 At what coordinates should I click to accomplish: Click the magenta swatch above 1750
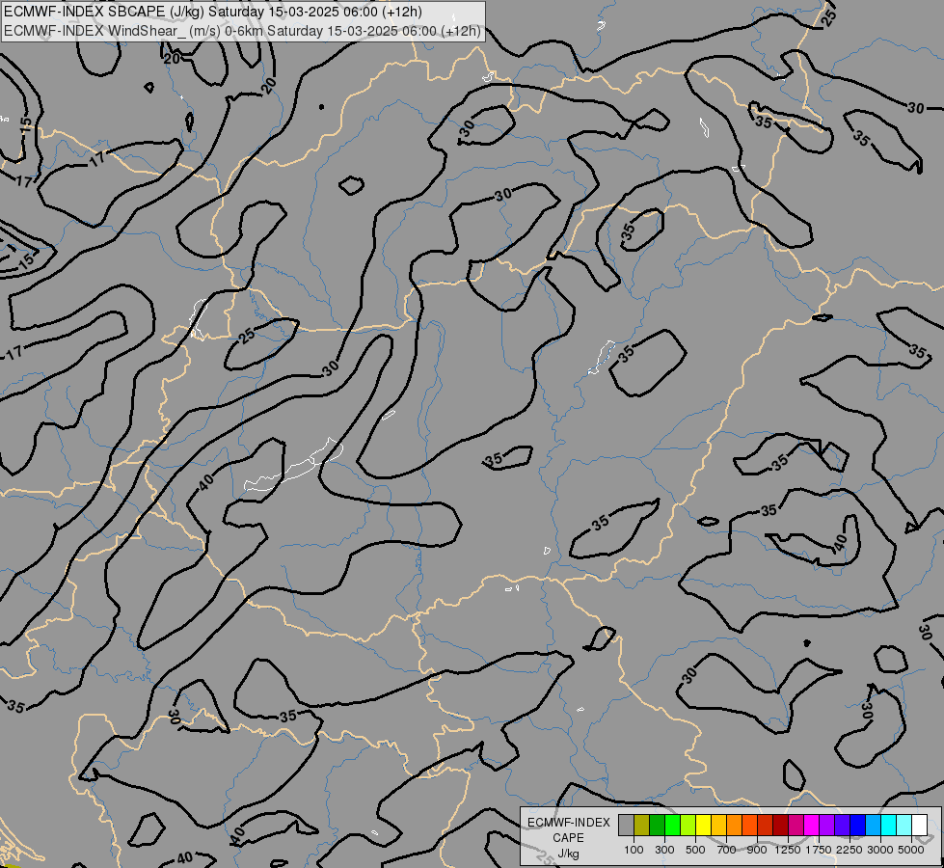pyautogui.click(x=812, y=825)
